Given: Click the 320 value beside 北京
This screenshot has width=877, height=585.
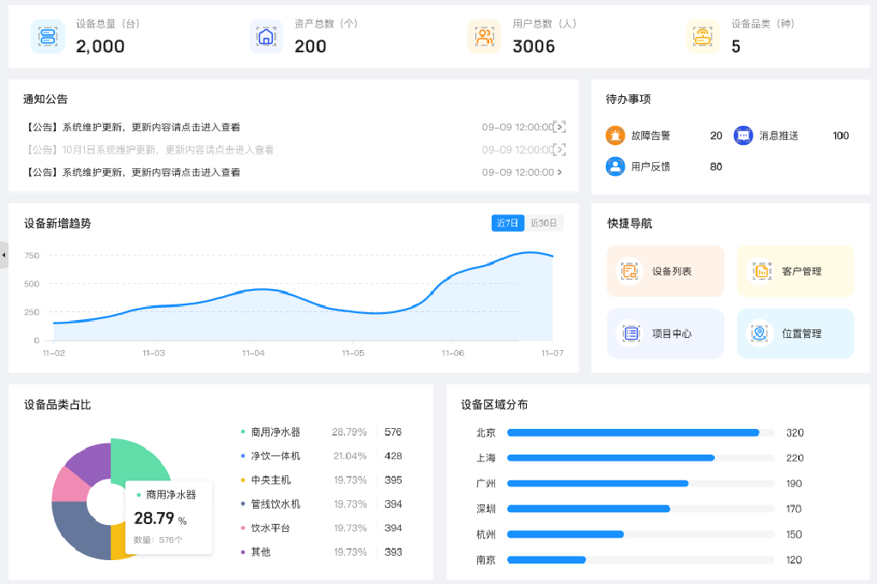Looking at the screenshot, I should (795, 432).
